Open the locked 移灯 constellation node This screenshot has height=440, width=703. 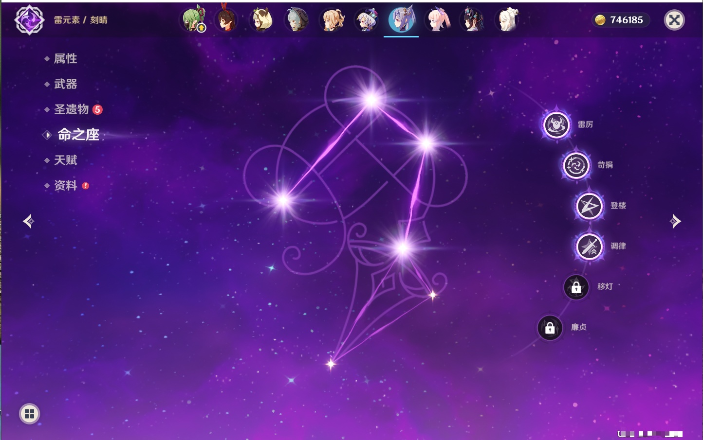576,287
